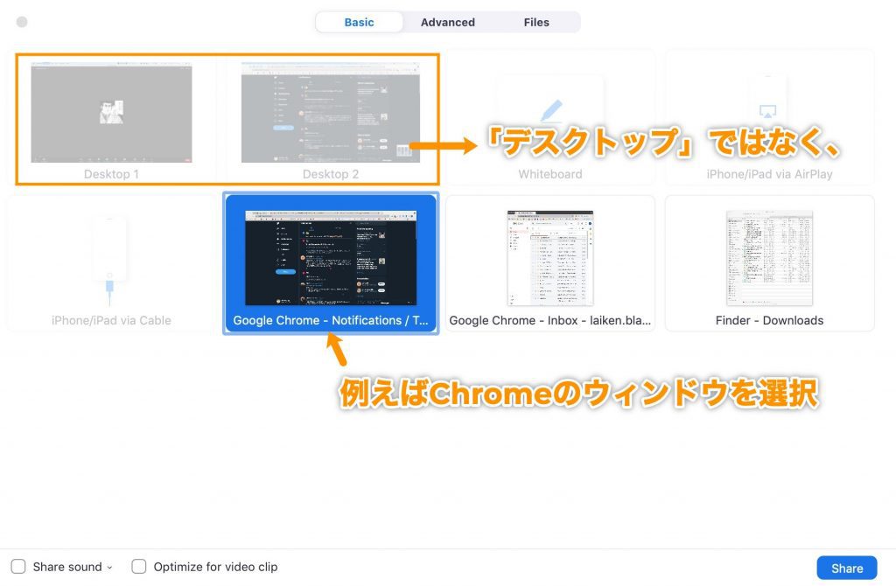896x586 pixels.
Task: Choose the Finder Downloads window thumbnail
Action: [x=769, y=256]
